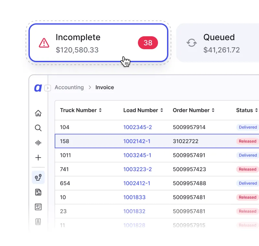Select the route map pins sidebar icon
This screenshot has height=246, width=259.
(38, 177)
